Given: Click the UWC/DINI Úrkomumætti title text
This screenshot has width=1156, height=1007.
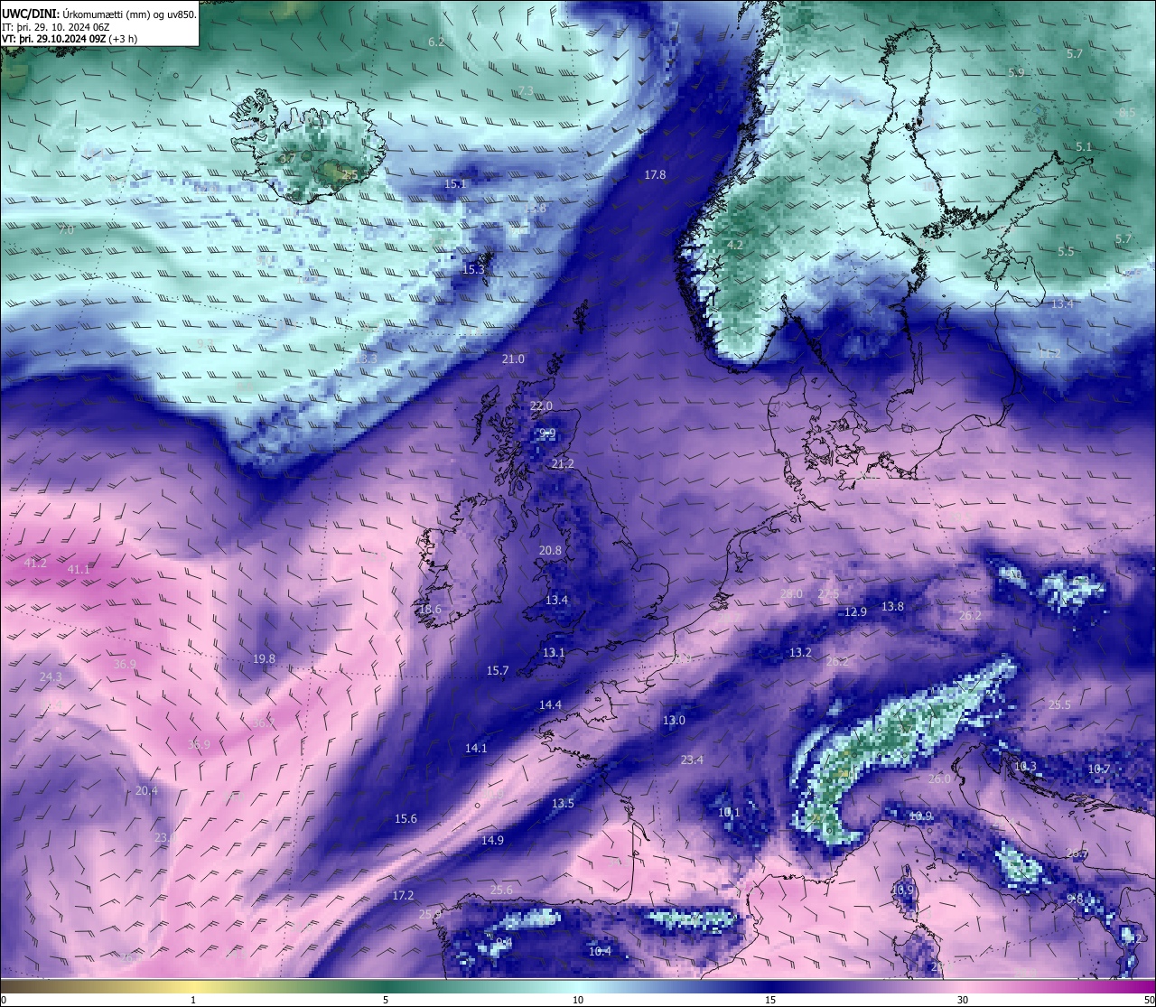Looking at the screenshot, I should tap(99, 13).
